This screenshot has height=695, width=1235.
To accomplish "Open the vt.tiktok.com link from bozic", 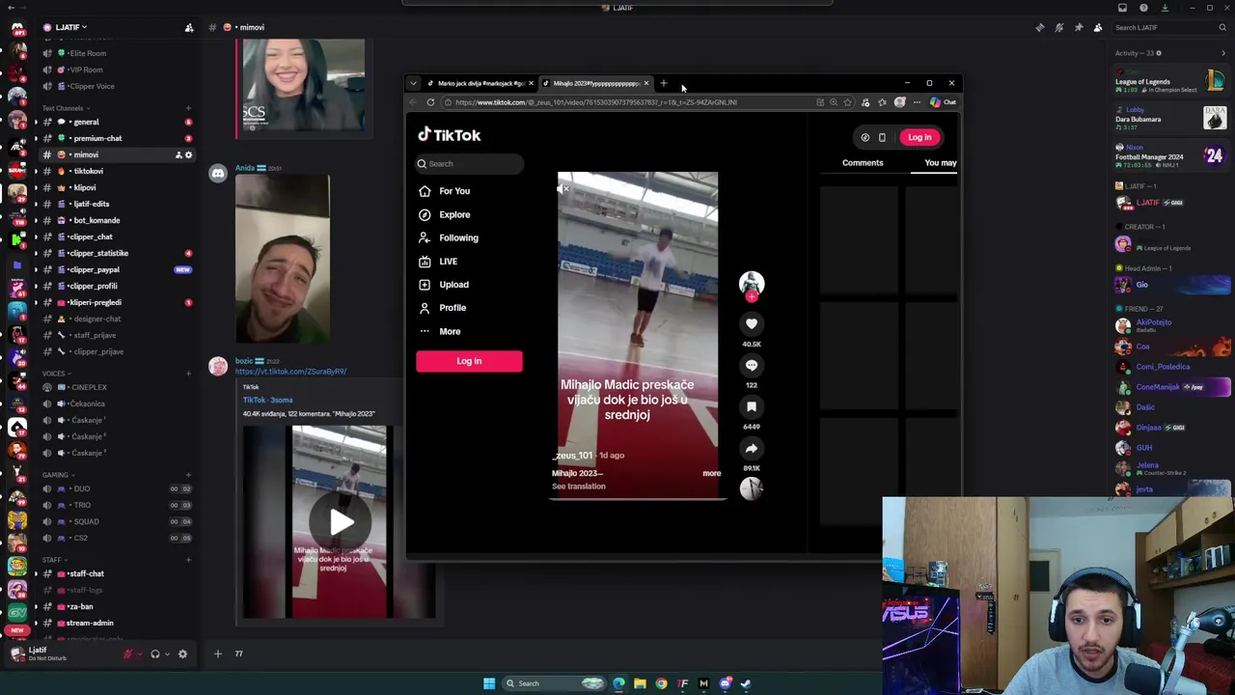I will pos(290,372).
